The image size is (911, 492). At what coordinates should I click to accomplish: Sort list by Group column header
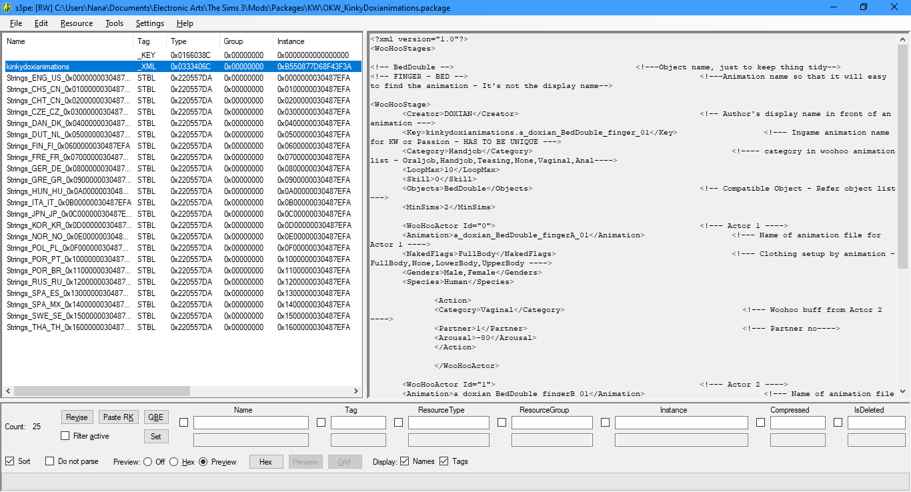click(247, 41)
